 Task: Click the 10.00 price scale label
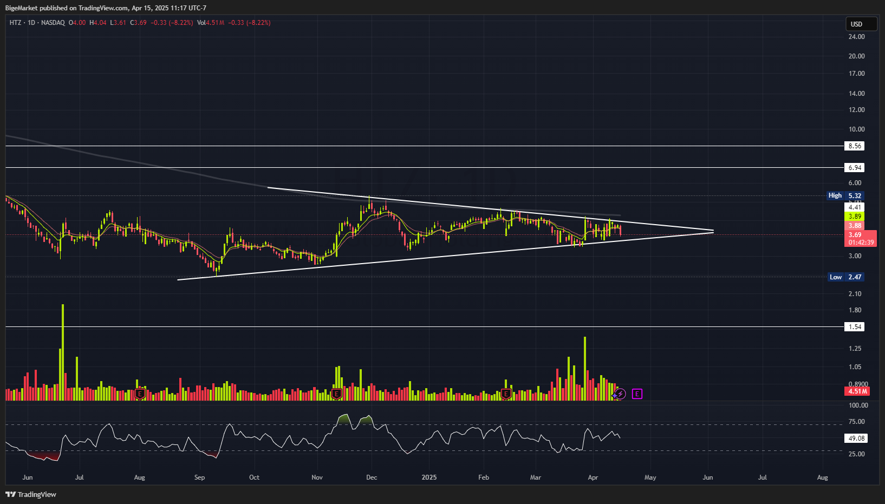click(x=857, y=129)
